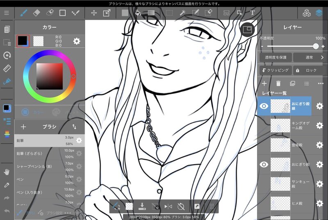Image resolution: width=328 pixels, height=220 pixels.
Task: Toggle the Layers panel stack icon
Action: tap(319, 13)
